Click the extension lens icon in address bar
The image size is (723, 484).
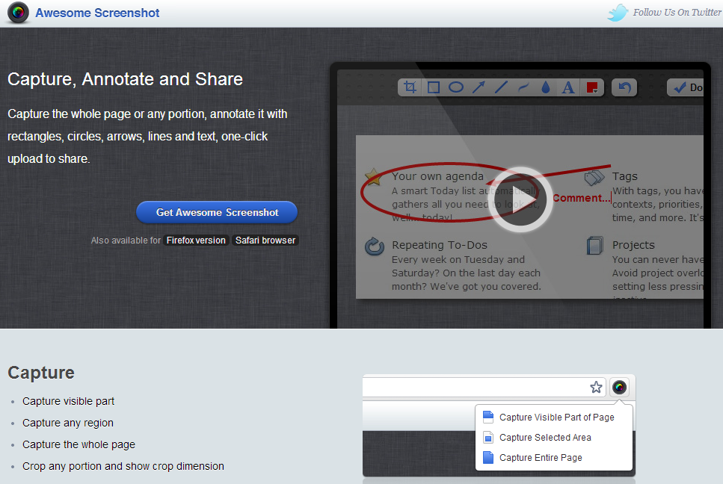[619, 388]
